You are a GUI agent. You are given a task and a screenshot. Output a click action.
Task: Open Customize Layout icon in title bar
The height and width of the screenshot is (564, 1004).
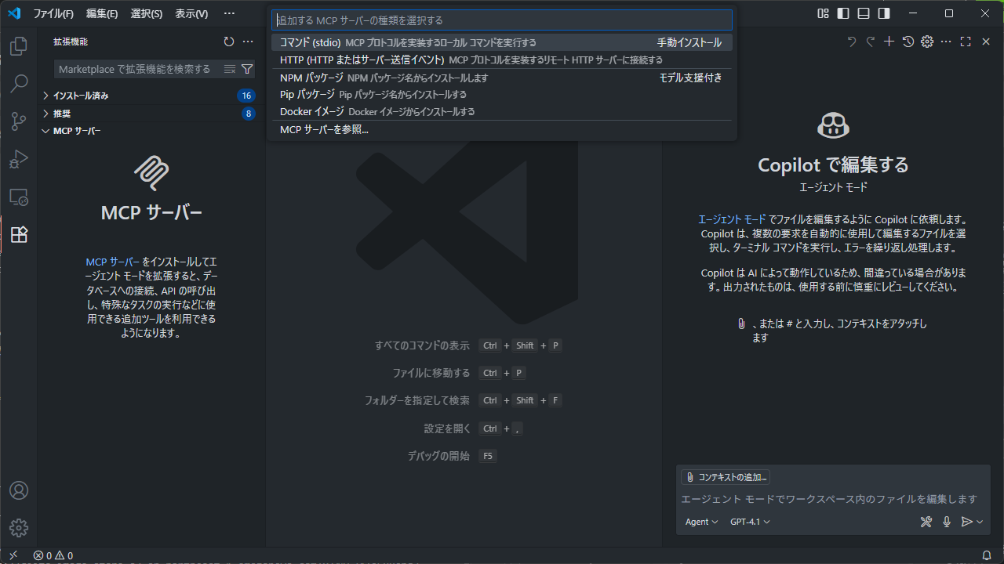(x=823, y=13)
